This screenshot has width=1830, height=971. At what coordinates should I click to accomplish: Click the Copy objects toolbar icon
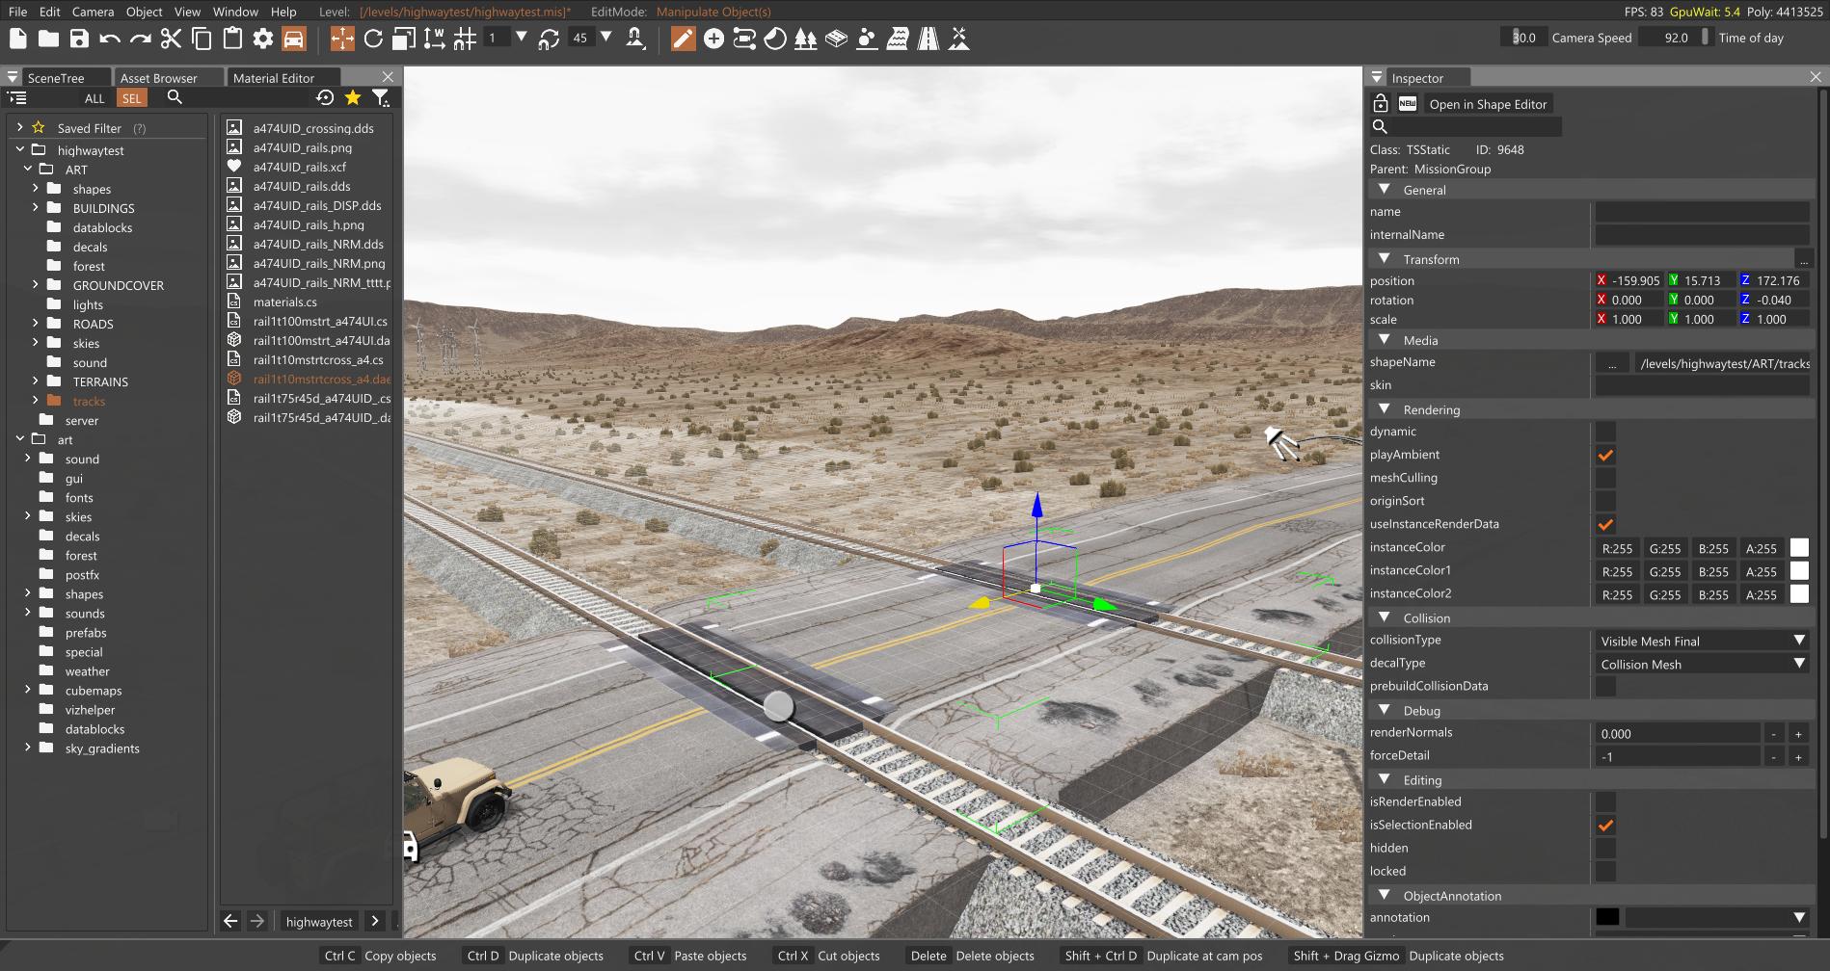coord(202,39)
